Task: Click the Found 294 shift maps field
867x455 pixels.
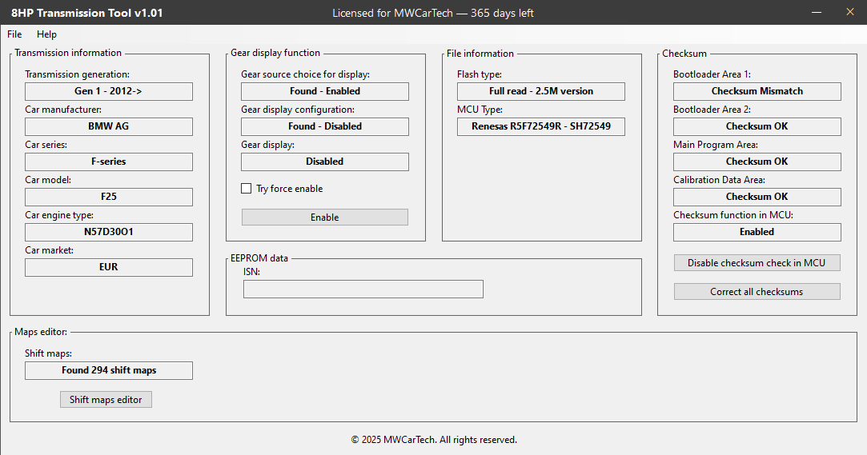Action: point(109,370)
